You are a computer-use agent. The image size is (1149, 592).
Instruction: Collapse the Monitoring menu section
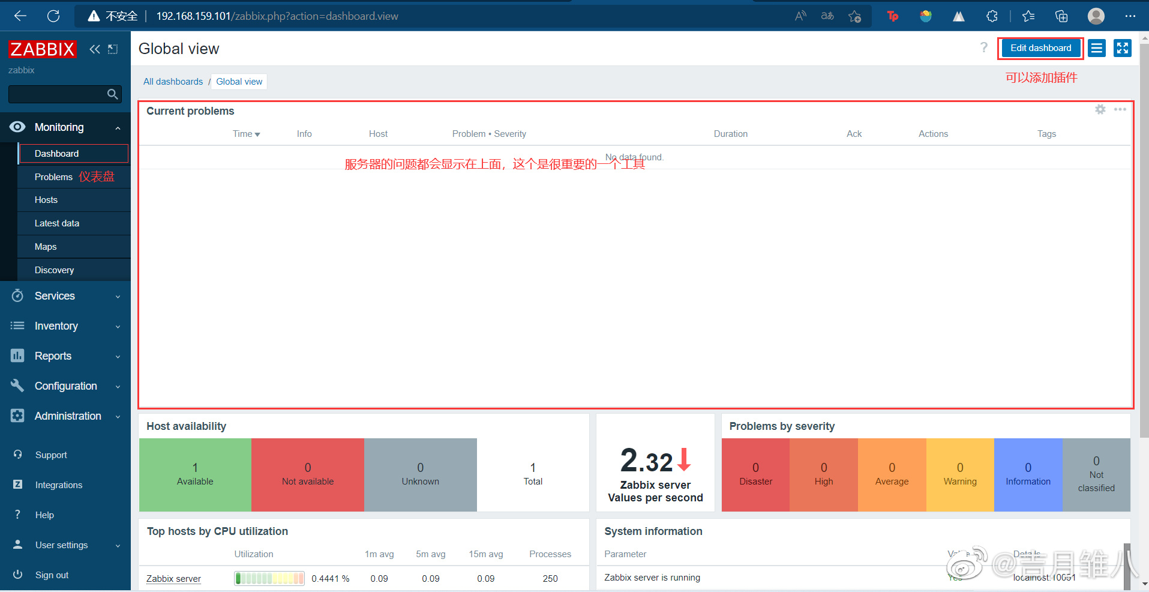(65, 127)
